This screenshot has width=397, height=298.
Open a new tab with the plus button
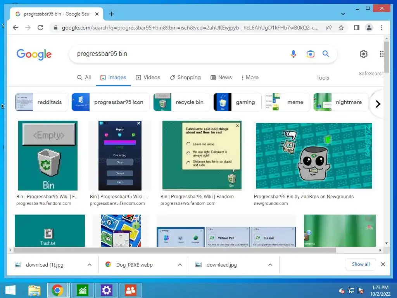pos(111,14)
